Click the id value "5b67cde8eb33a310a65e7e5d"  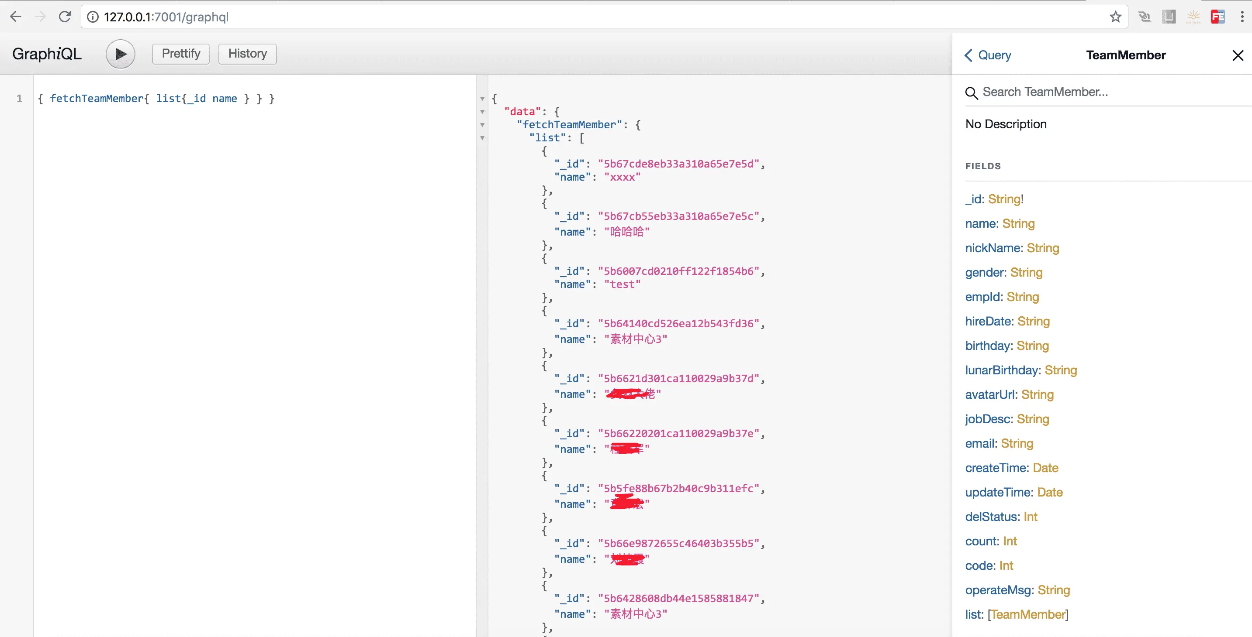pyautogui.click(x=678, y=164)
